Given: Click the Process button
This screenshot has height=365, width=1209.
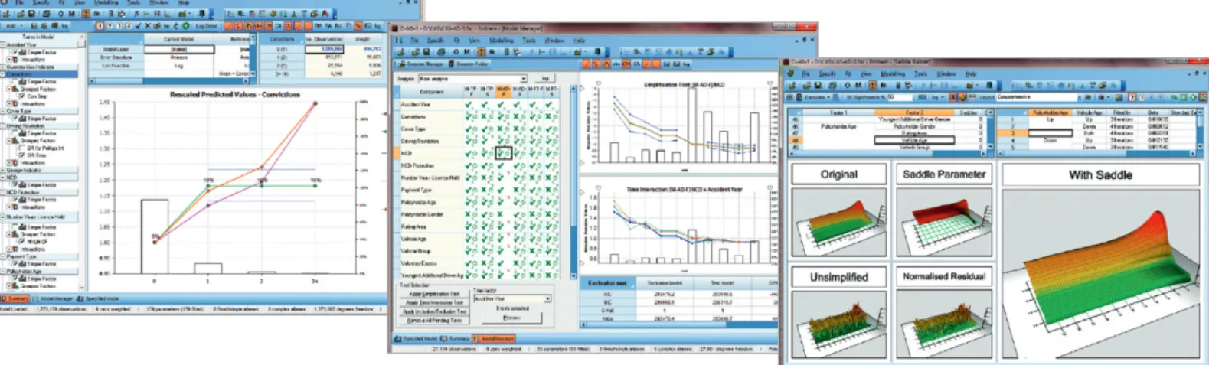Looking at the screenshot, I should pyautogui.click(x=512, y=318).
